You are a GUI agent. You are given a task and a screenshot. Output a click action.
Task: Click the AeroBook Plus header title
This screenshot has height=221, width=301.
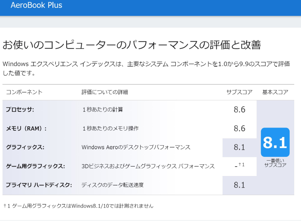[x=36, y=5]
